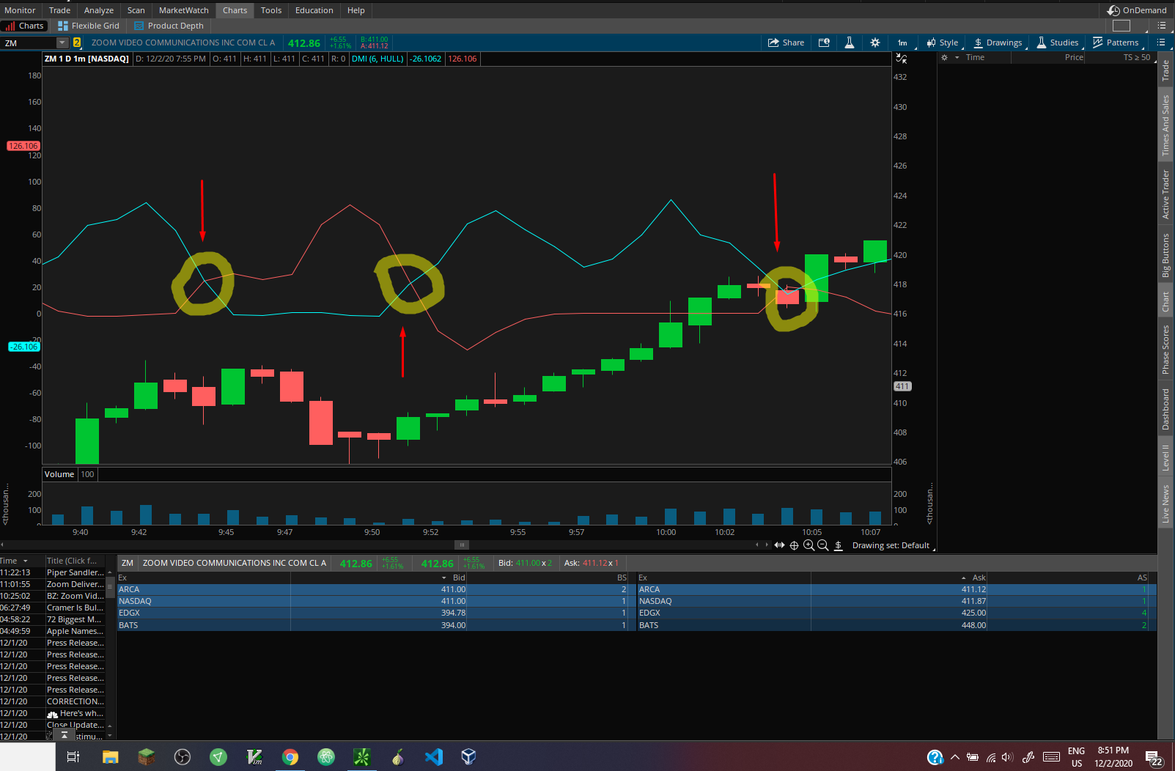The width and height of the screenshot is (1175, 771).
Task: Click the chart info/quick quote icon
Action: click(x=824, y=43)
